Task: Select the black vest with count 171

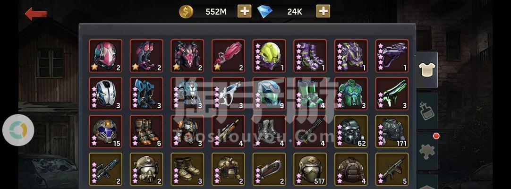Action: pos(392,131)
